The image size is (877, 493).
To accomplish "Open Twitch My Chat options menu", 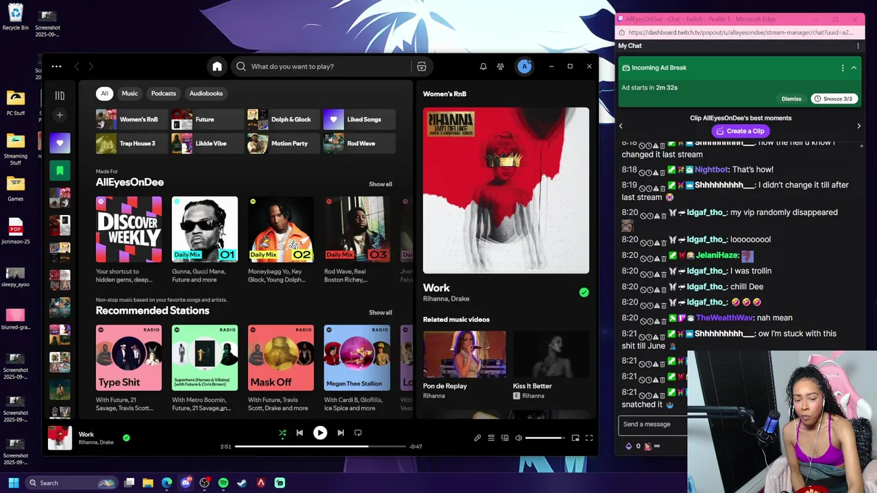I will coord(858,46).
